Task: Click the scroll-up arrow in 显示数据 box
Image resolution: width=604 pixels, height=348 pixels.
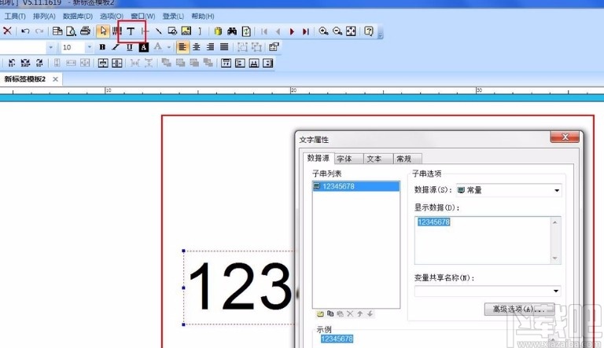Action: (555, 222)
